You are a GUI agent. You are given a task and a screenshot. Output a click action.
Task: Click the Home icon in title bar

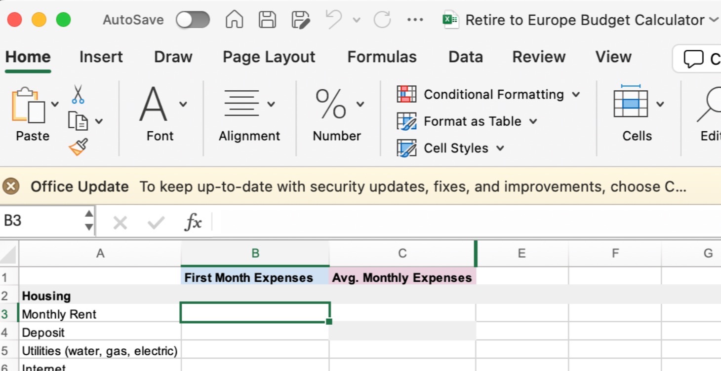point(234,20)
